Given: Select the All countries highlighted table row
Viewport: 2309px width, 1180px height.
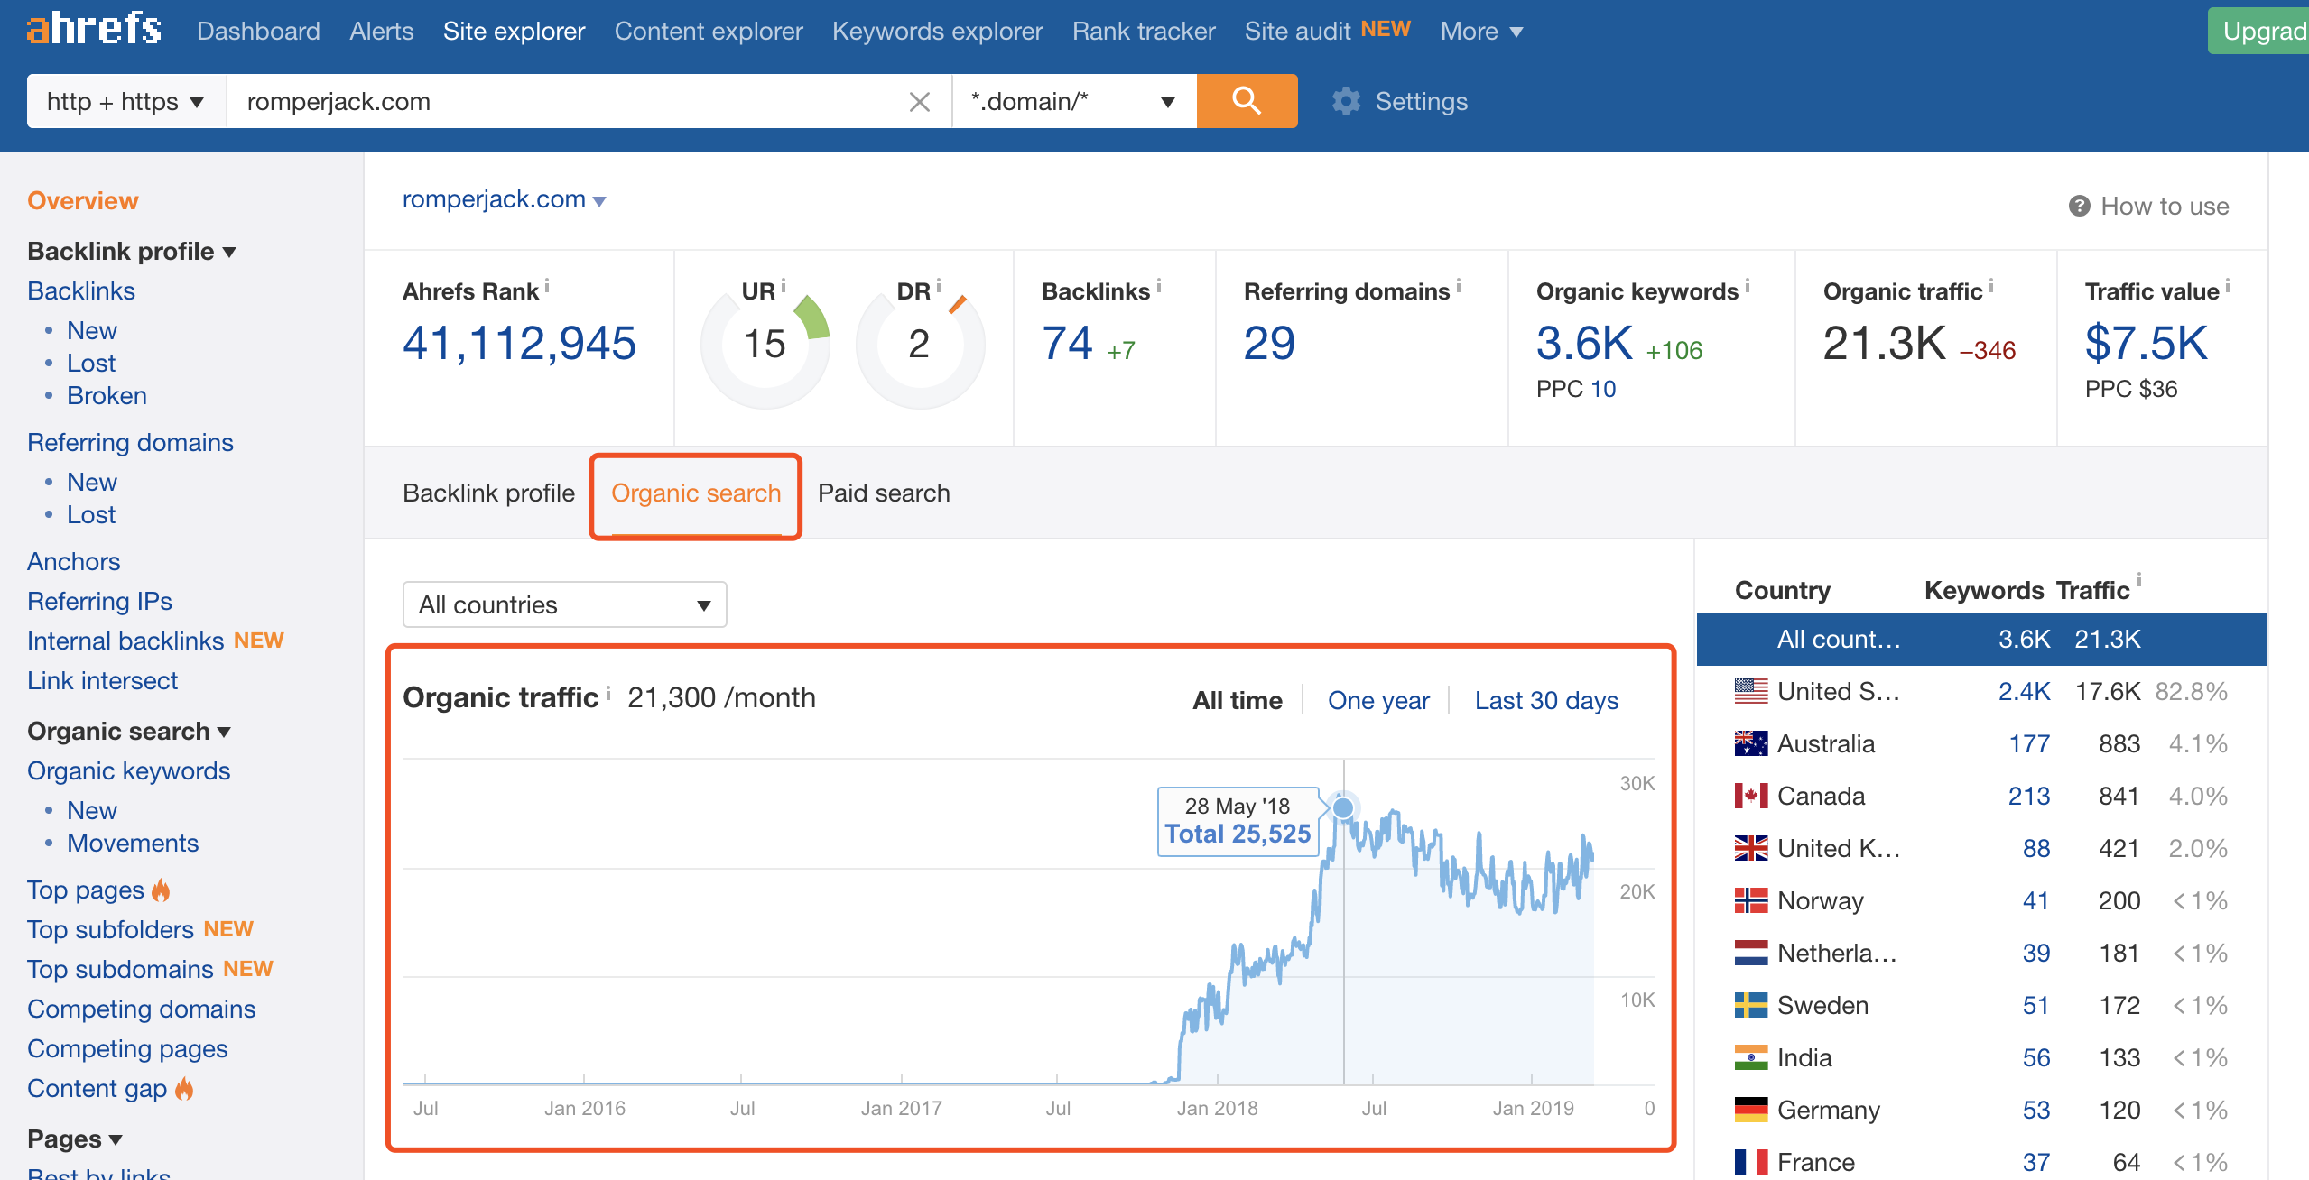Looking at the screenshot, I should pos(1981,639).
